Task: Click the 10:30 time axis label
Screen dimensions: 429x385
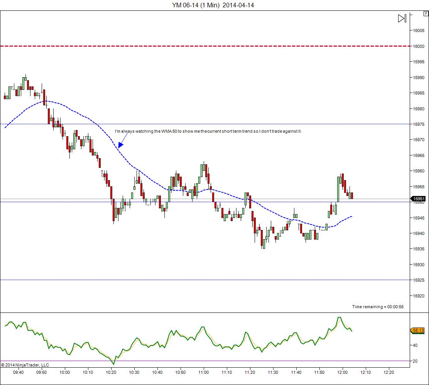Action: click(134, 372)
